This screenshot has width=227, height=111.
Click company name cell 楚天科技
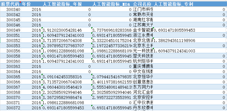pyautogui.click(x=142, y=56)
